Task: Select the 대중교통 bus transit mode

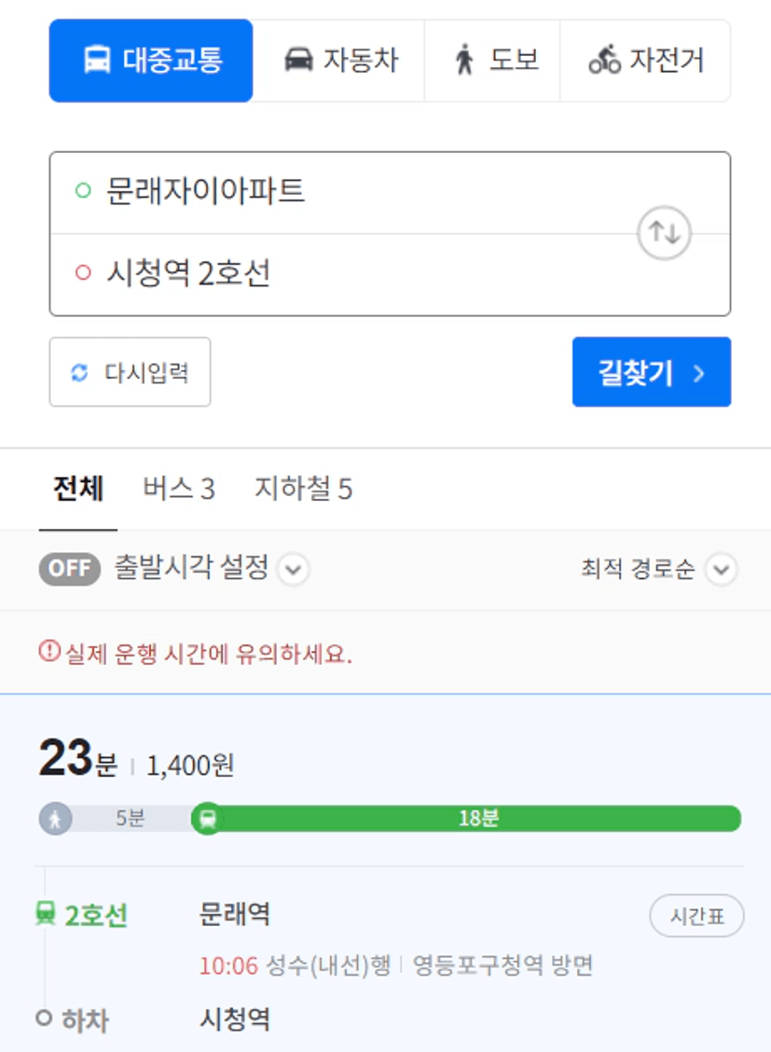Action: 151,61
